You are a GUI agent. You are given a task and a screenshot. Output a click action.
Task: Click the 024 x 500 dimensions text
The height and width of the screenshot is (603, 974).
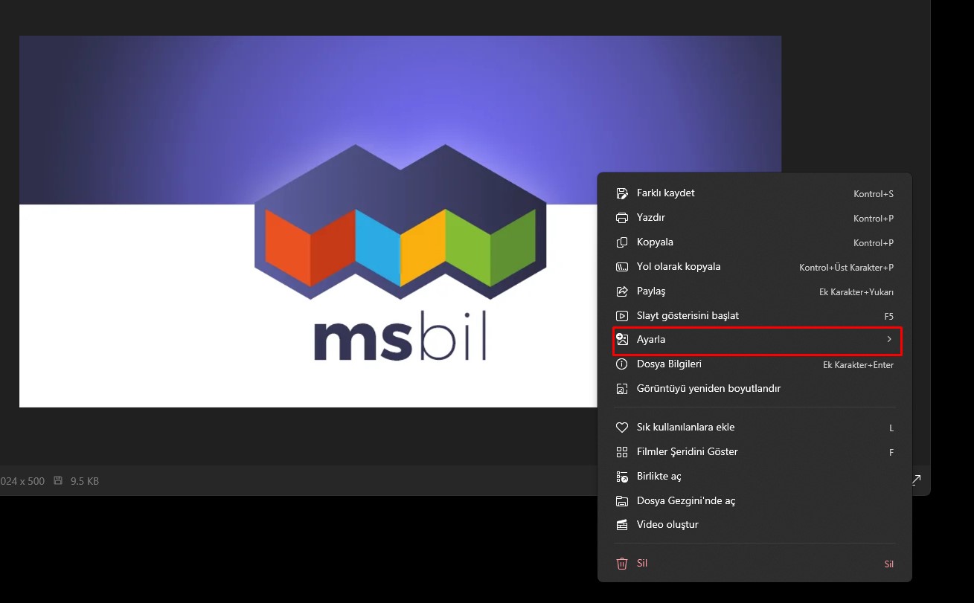click(x=22, y=481)
